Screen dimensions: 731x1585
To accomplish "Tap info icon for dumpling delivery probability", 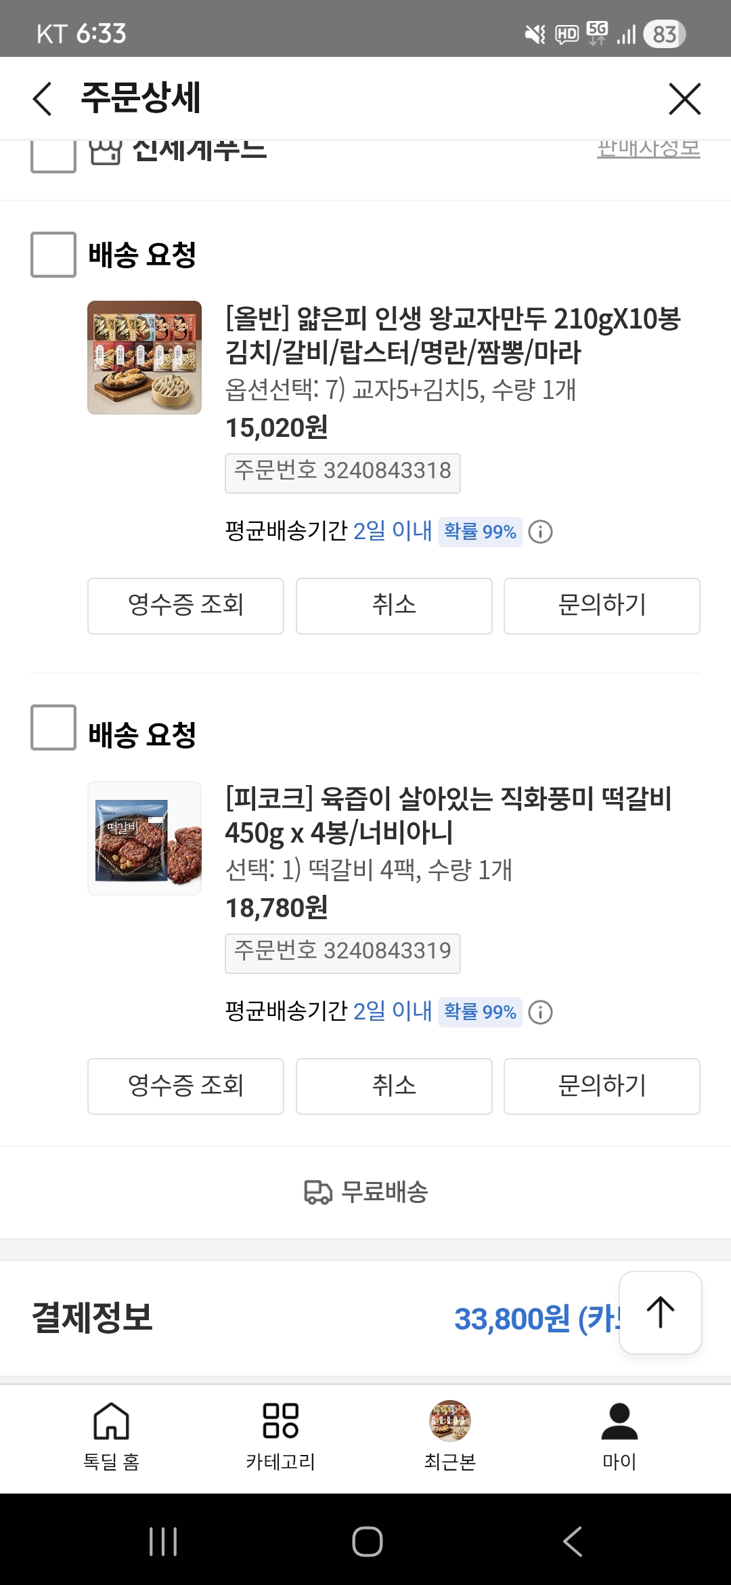I will pyautogui.click(x=540, y=532).
